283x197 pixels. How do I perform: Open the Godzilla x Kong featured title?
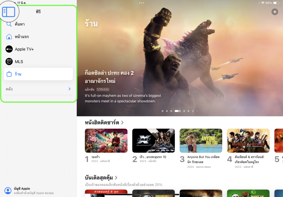tap(109, 77)
